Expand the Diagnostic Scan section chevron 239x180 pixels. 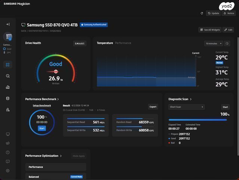[191, 99]
